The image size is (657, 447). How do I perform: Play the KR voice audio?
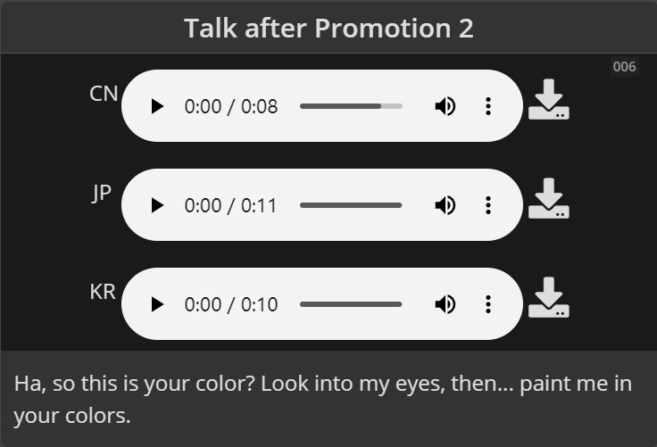[157, 304]
